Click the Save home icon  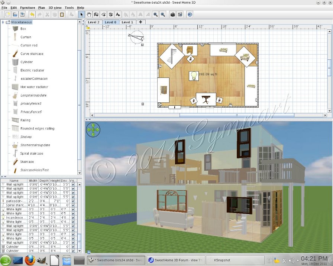[22, 14]
